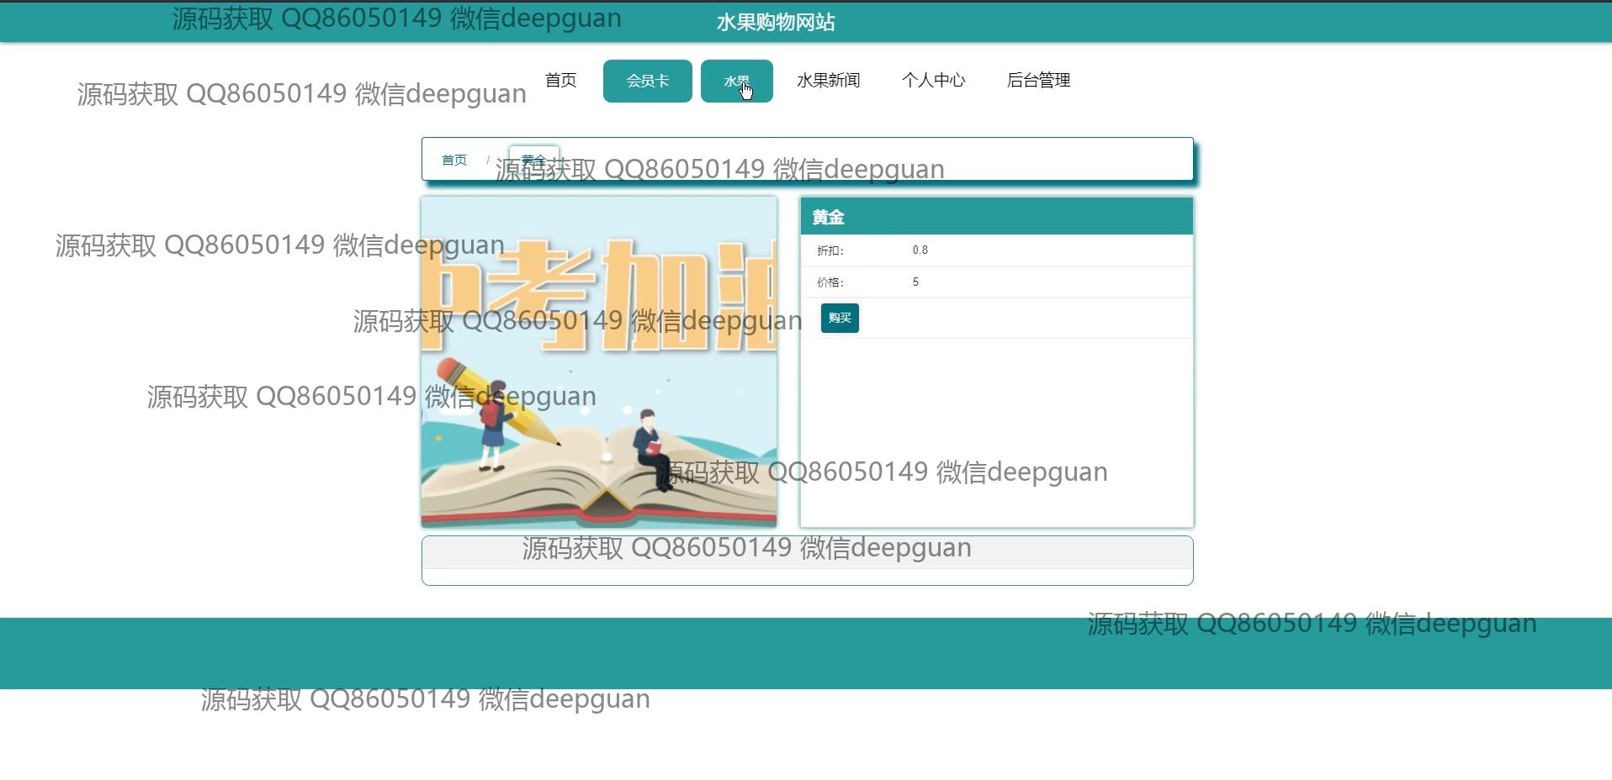1612x780 pixels.
Task: Go to the 水果 navigation tab
Action: [736, 82]
